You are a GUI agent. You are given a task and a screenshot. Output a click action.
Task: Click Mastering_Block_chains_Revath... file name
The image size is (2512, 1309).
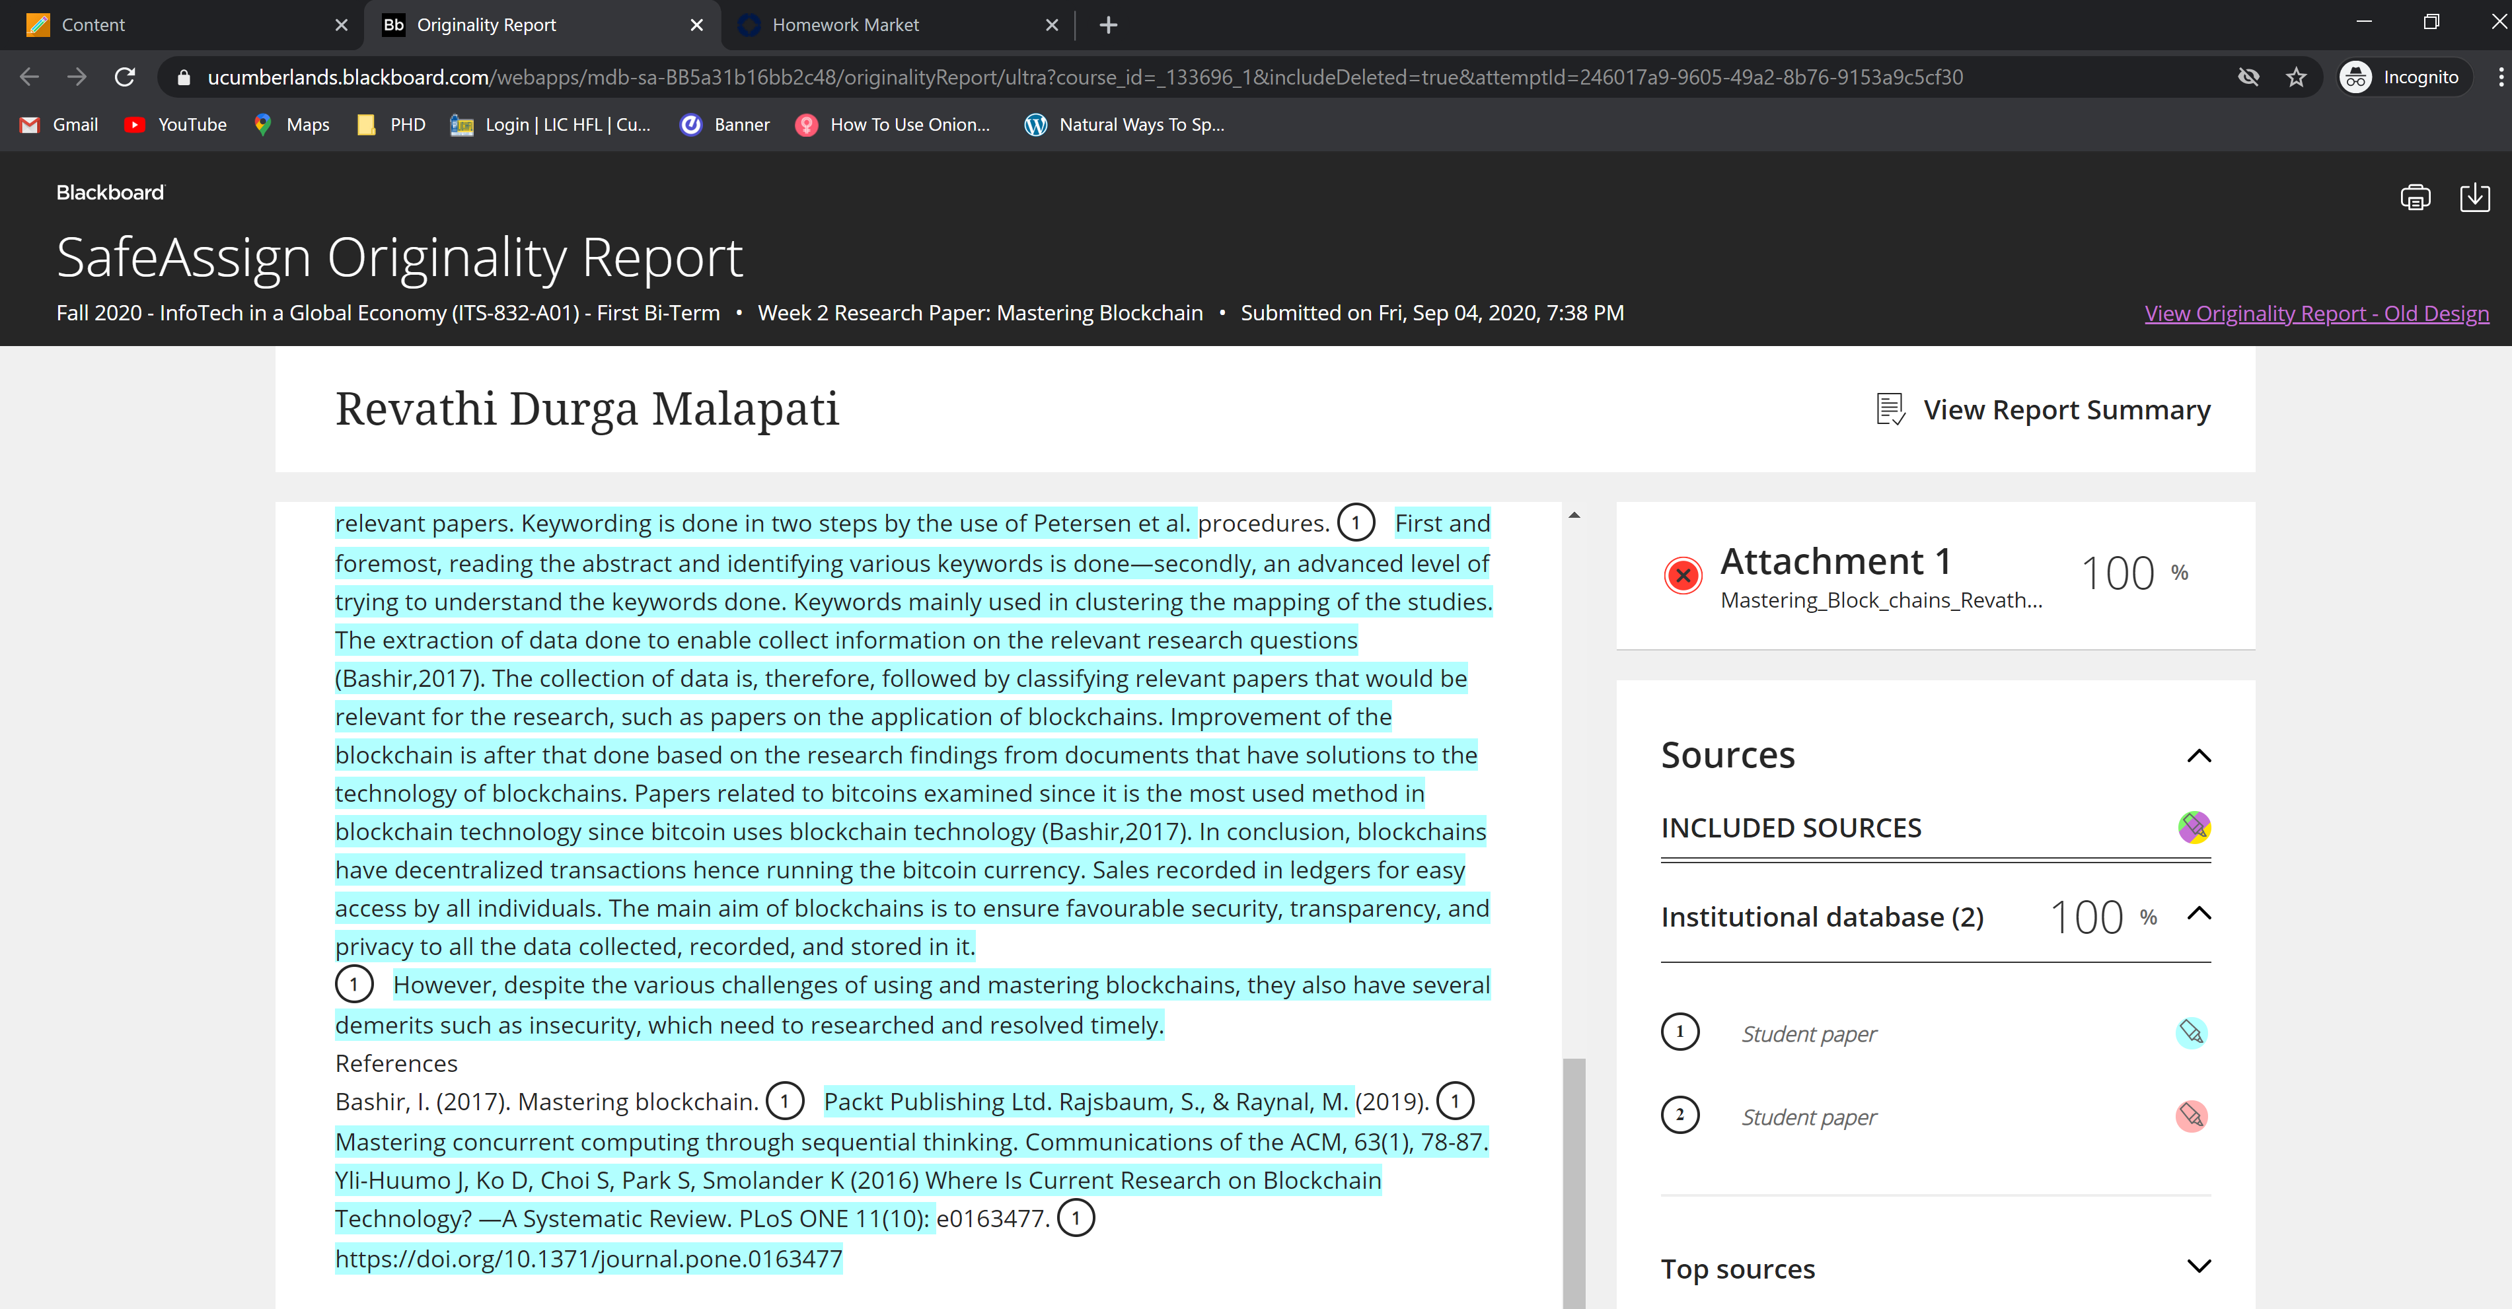1881,600
